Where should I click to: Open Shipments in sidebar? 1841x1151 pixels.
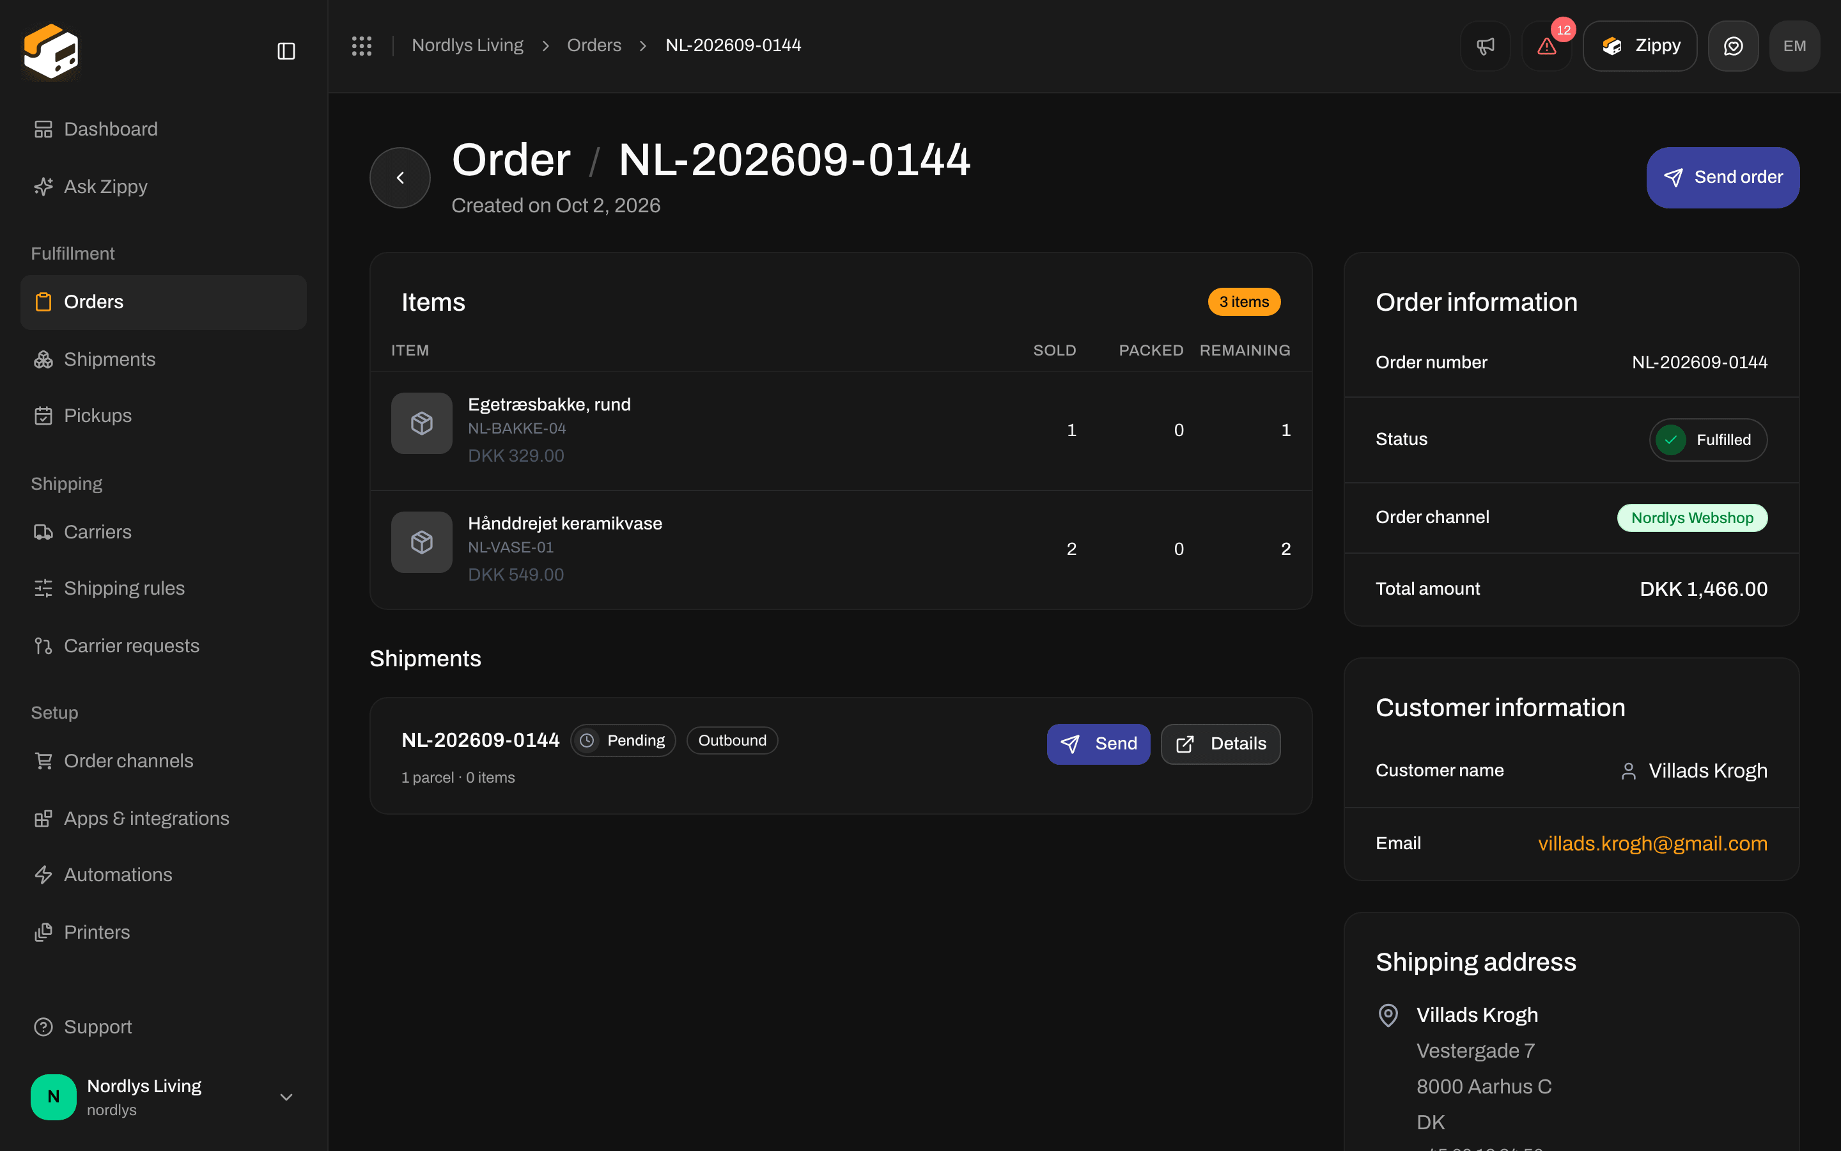click(x=164, y=359)
